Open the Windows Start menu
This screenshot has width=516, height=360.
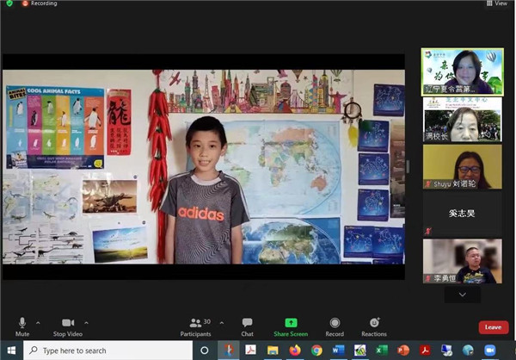click(10, 351)
